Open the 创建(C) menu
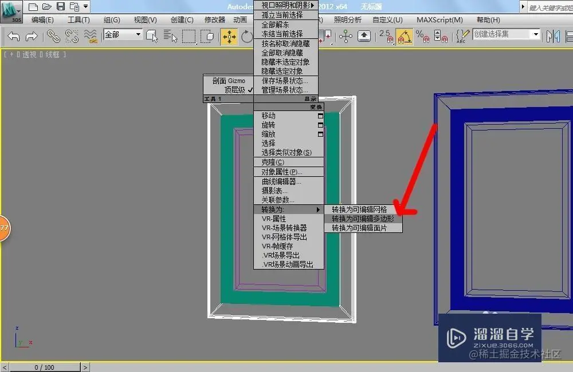The image size is (573, 372). [x=182, y=19]
